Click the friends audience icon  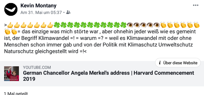(x=68, y=12)
